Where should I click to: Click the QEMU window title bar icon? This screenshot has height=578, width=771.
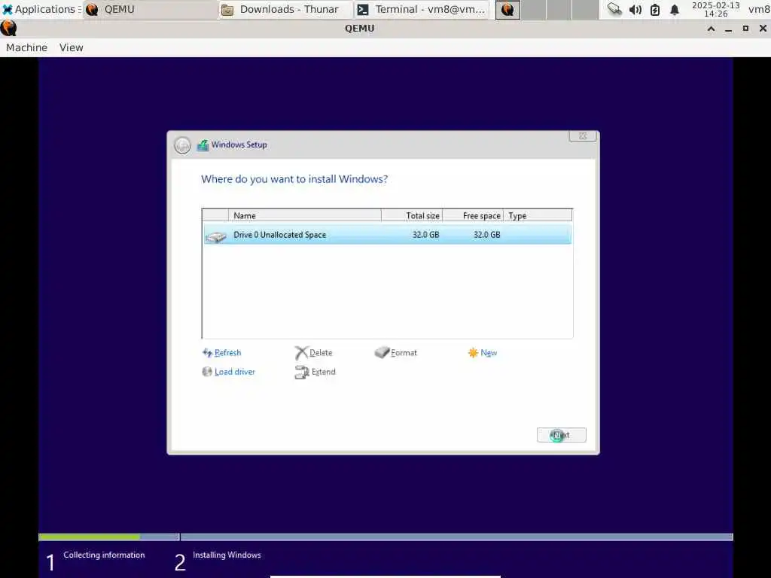(8, 29)
